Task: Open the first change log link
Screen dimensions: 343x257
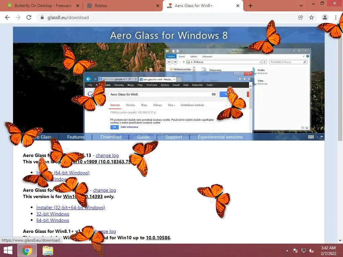Action: point(107,155)
